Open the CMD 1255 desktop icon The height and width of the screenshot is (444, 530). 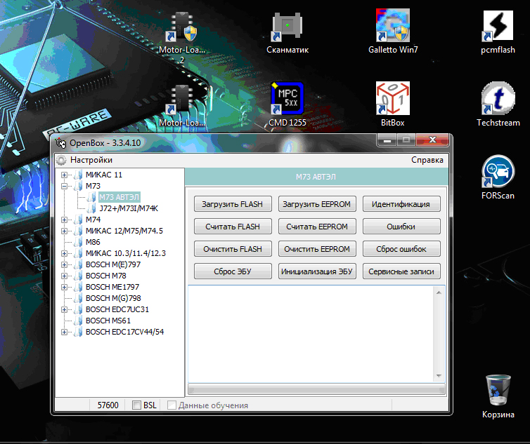pyautogui.click(x=287, y=100)
